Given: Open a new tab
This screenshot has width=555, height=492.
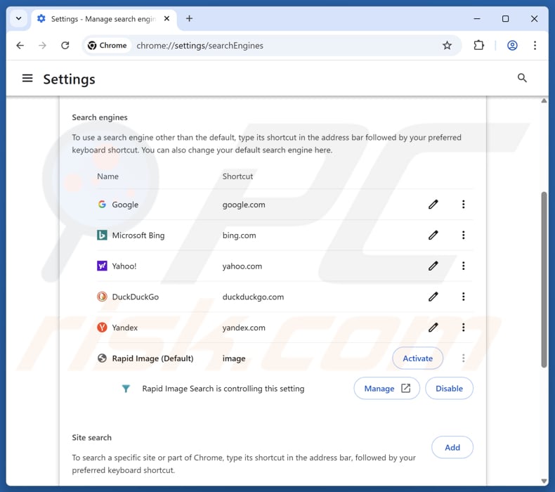Looking at the screenshot, I should coord(189,19).
